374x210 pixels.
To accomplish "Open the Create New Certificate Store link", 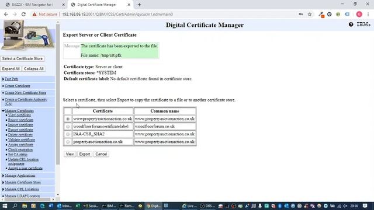I will coord(26,93).
